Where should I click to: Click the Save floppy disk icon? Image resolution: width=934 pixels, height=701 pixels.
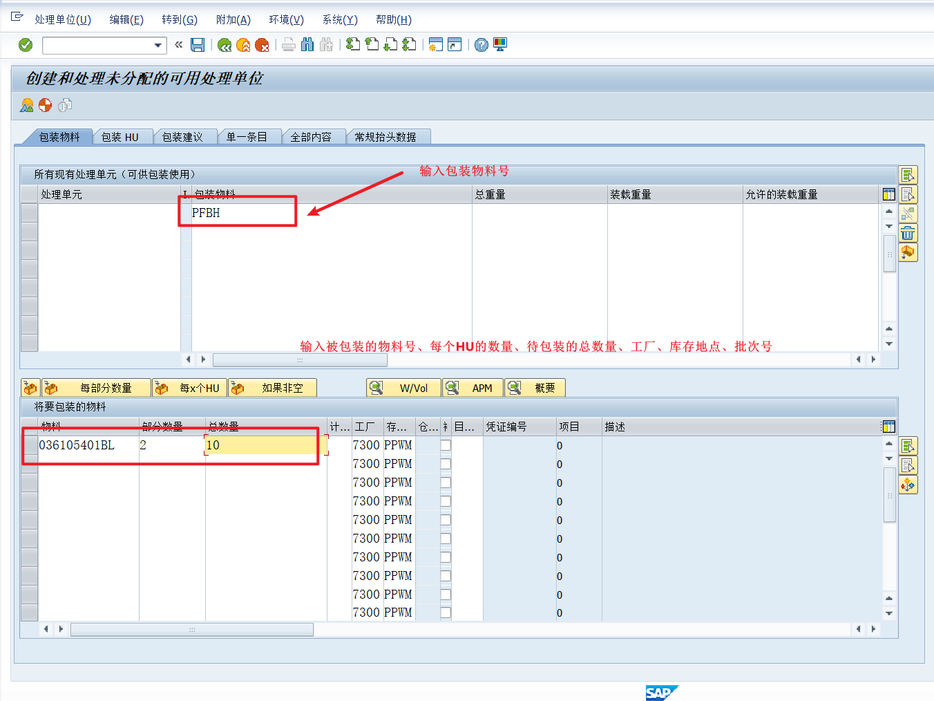198,45
